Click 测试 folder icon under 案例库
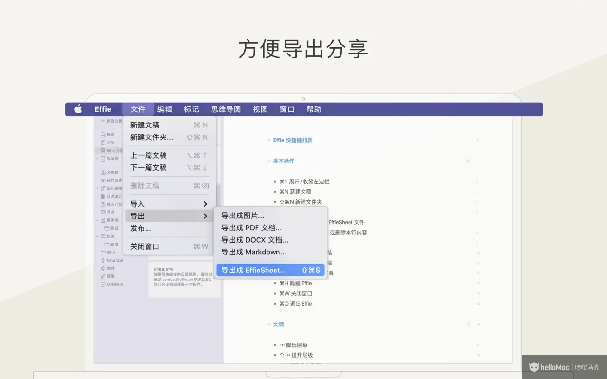 click(x=107, y=228)
